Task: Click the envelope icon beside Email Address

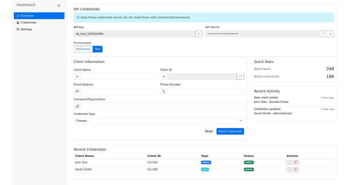Action: (x=77, y=91)
